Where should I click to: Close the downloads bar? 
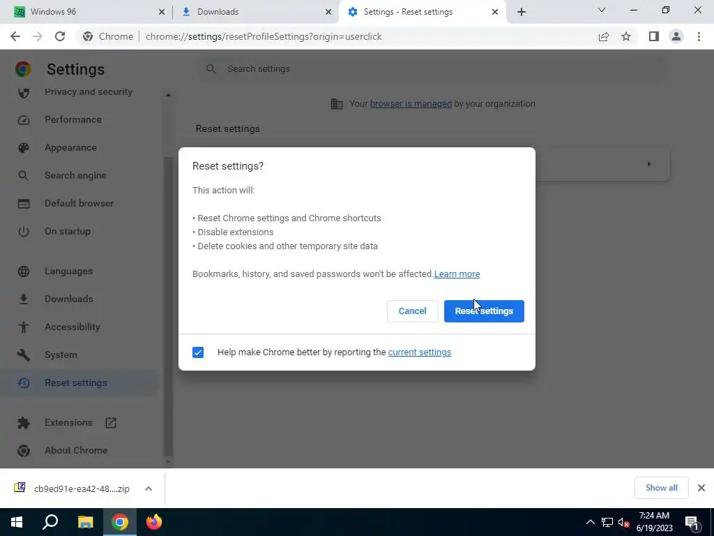point(701,488)
